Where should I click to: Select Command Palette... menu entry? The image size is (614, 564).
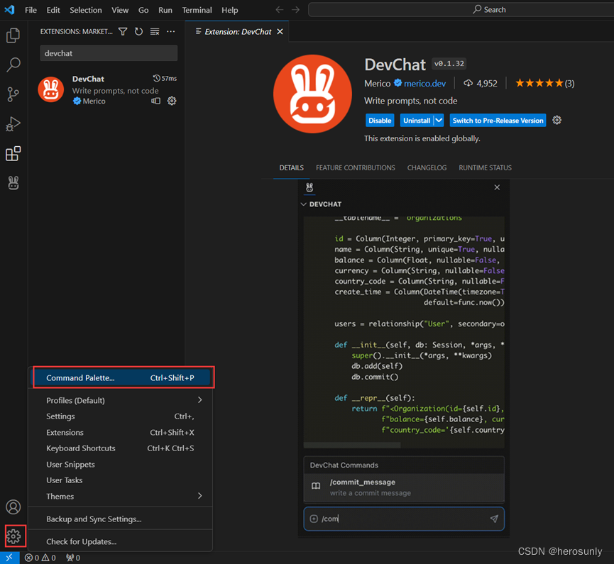pyautogui.click(x=122, y=377)
